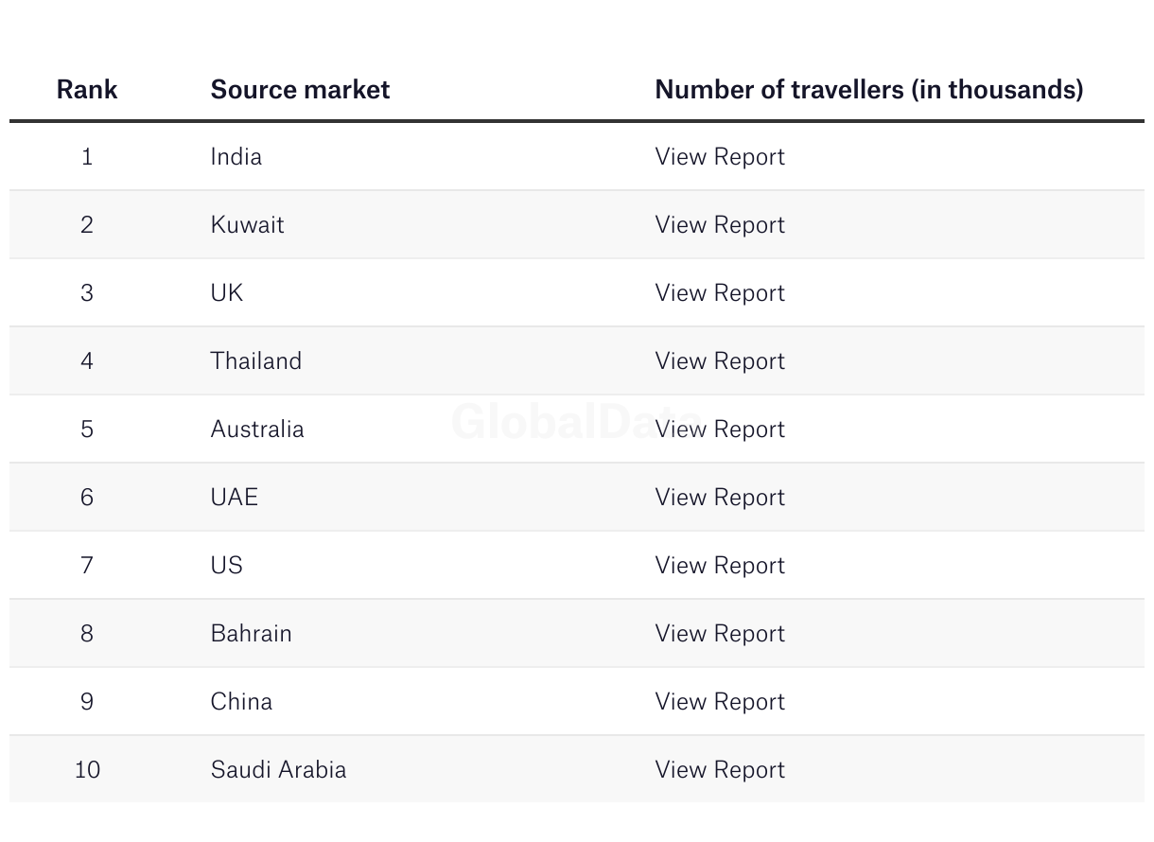Select the Kuwait source market cell
Viewport: 1154px width, 842px height.
pos(247,225)
